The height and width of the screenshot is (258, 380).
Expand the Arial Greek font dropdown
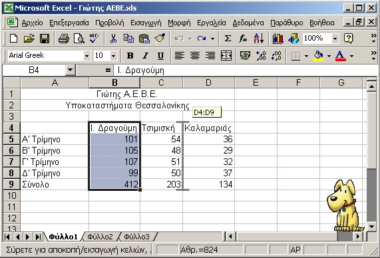87,56
